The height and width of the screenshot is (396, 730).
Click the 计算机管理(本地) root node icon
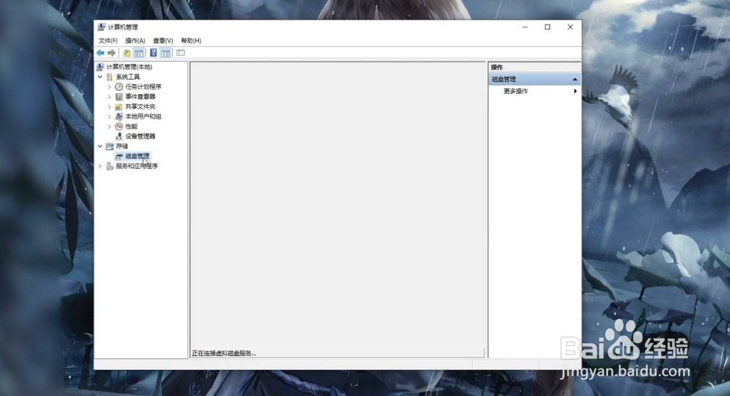pyautogui.click(x=100, y=67)
